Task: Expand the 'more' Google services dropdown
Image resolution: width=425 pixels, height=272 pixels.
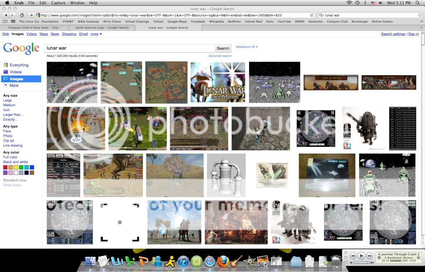Action: tap(96, 34)
